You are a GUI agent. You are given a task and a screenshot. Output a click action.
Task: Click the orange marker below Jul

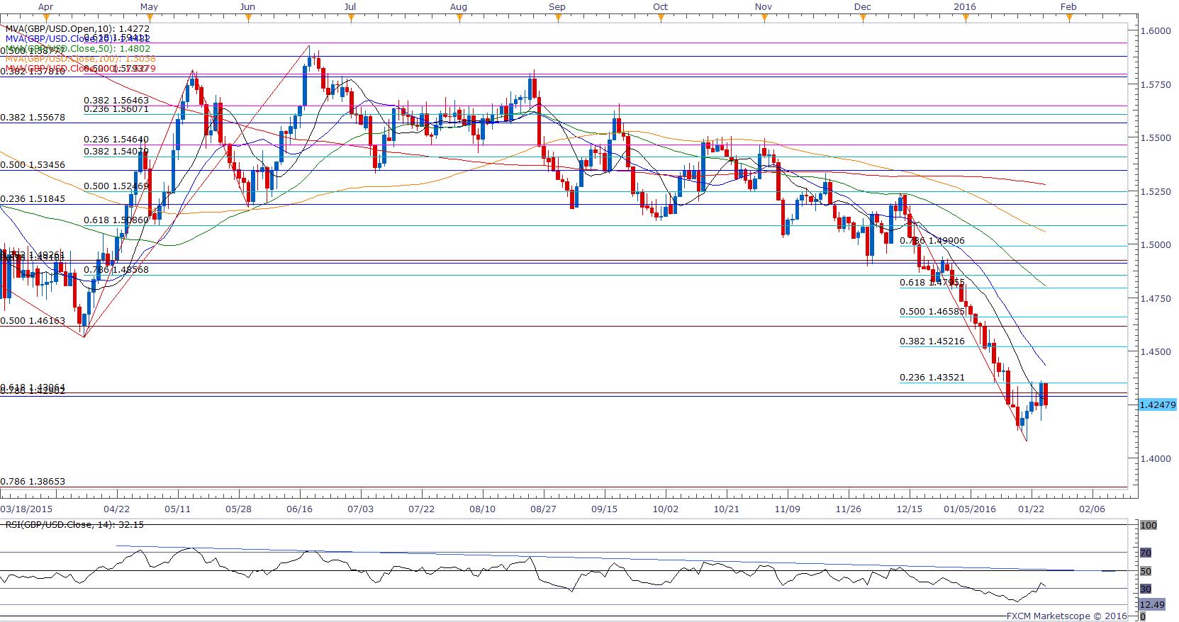[350, 18]
